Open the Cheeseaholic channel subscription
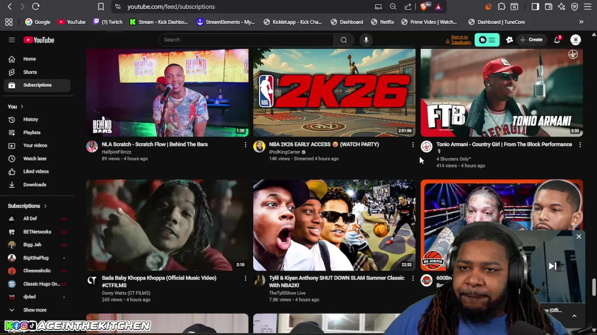Image resolution: width=597 pixels, height=335 pixels. [x=37, y=271]
